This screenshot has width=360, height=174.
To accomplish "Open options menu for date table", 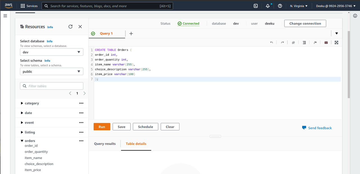I will click(x=81, y=113).
